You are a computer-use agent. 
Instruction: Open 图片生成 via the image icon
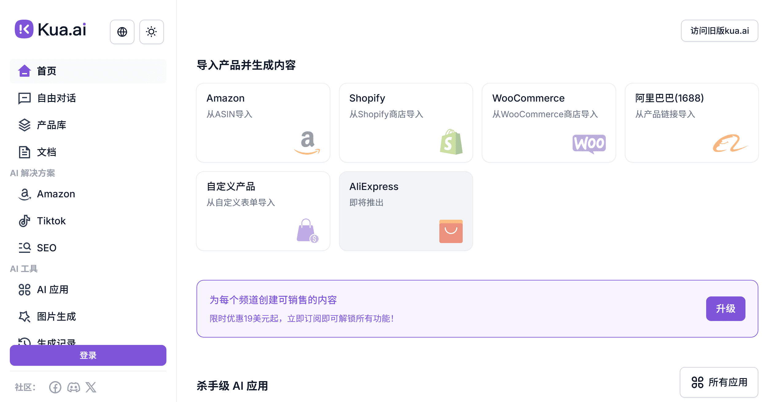pyautogui.click(x=25, y=316)
